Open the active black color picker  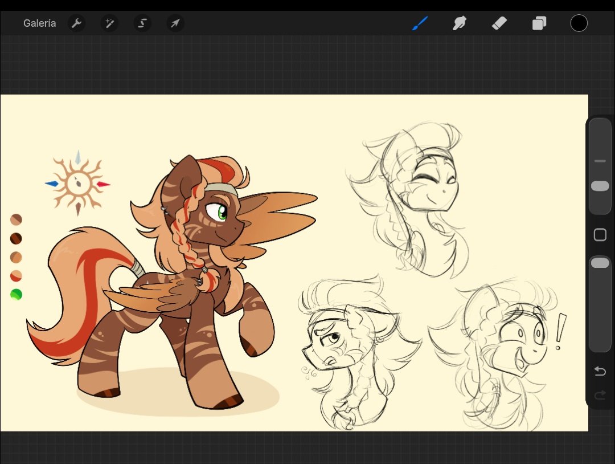pyautogui.click(x=579, y=23)
